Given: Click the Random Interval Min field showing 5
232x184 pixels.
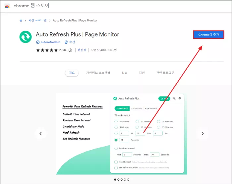Looking at the screenshot, I should click(127, 154).
